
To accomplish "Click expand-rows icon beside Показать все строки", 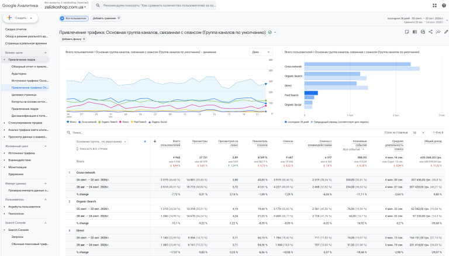I will 77,149.
